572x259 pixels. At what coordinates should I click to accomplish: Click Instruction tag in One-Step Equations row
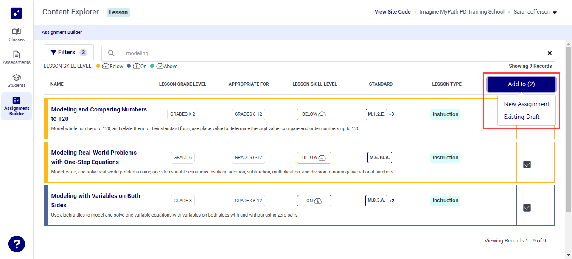445,158
